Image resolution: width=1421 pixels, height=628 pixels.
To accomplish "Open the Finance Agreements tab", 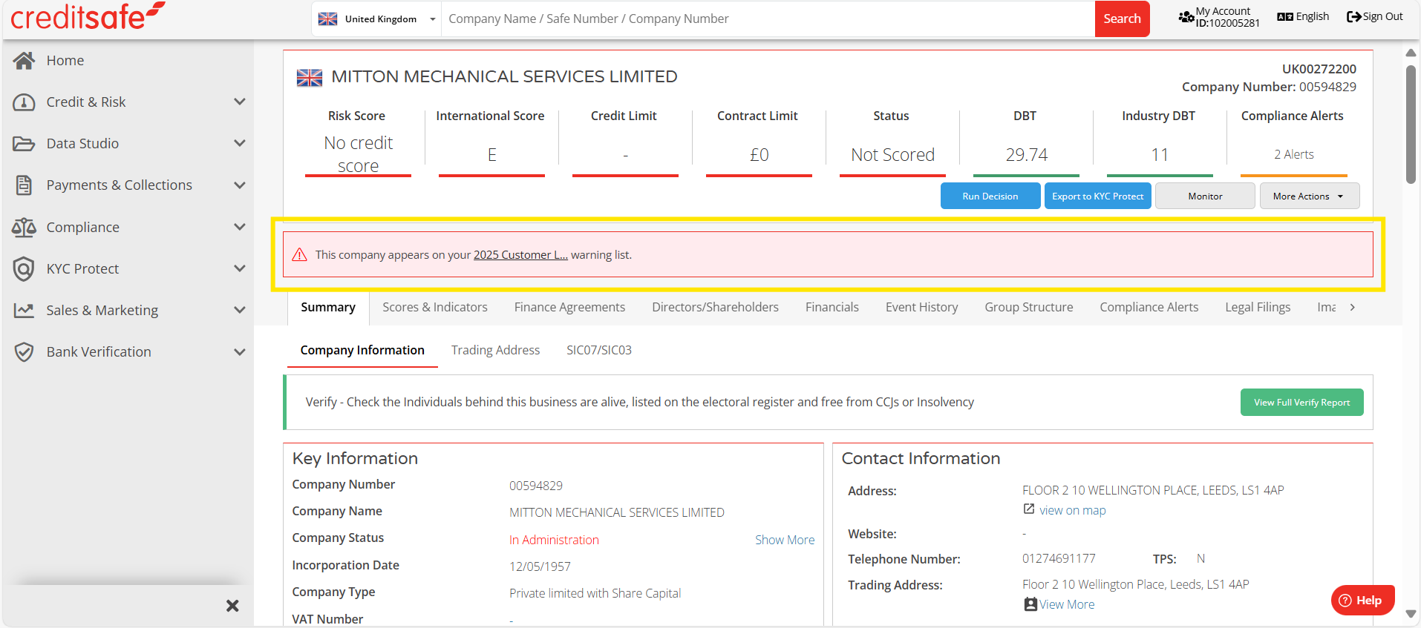I will (x=569, y=307).
